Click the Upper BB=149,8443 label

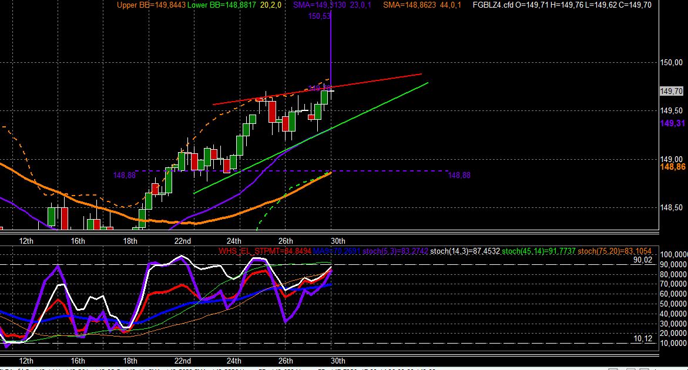151,5
